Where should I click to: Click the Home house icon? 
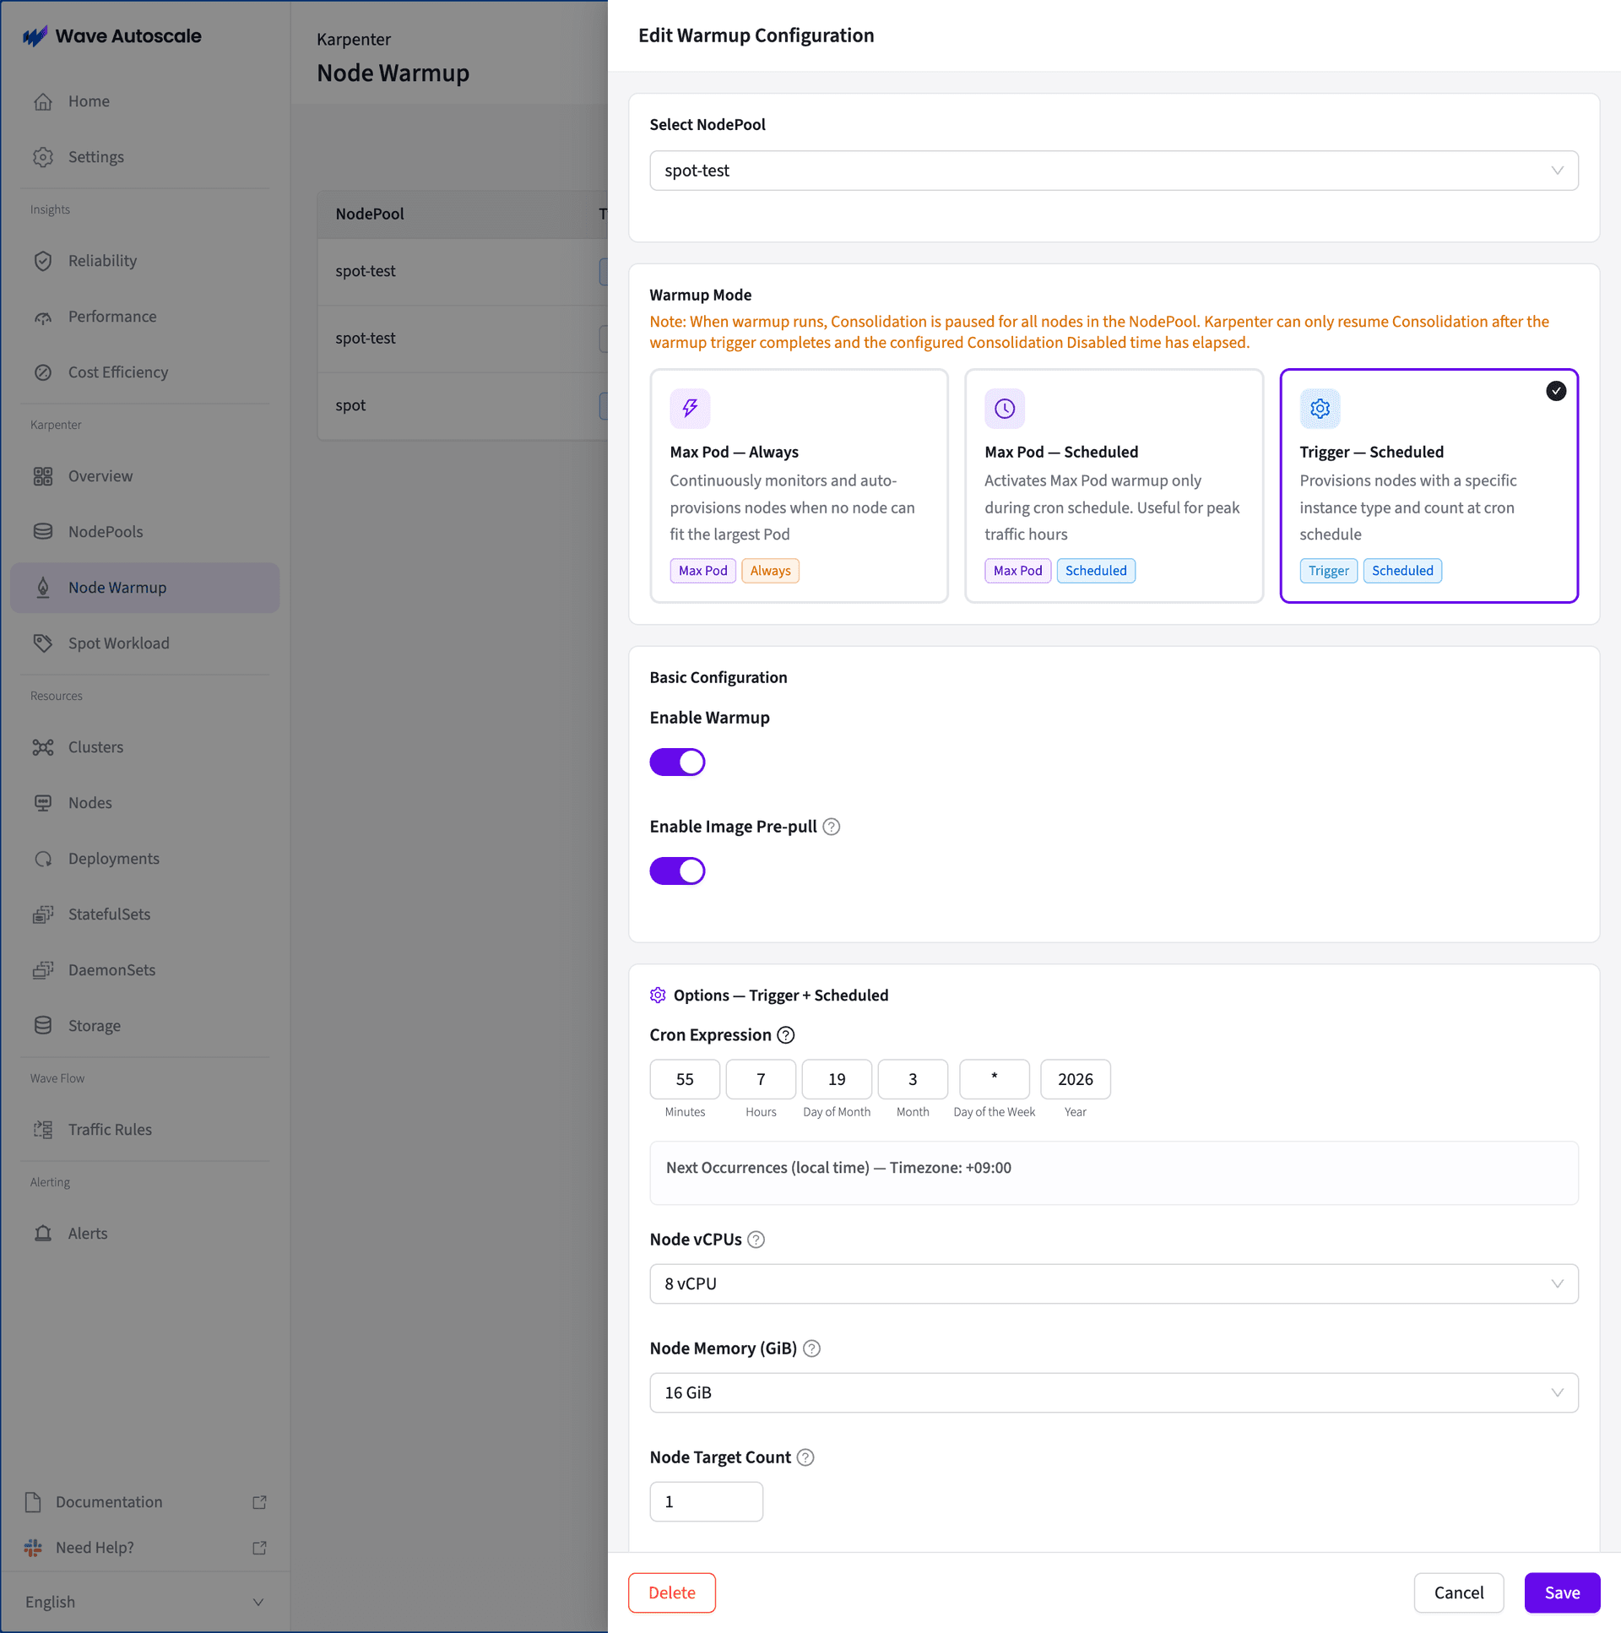(43, 101)
